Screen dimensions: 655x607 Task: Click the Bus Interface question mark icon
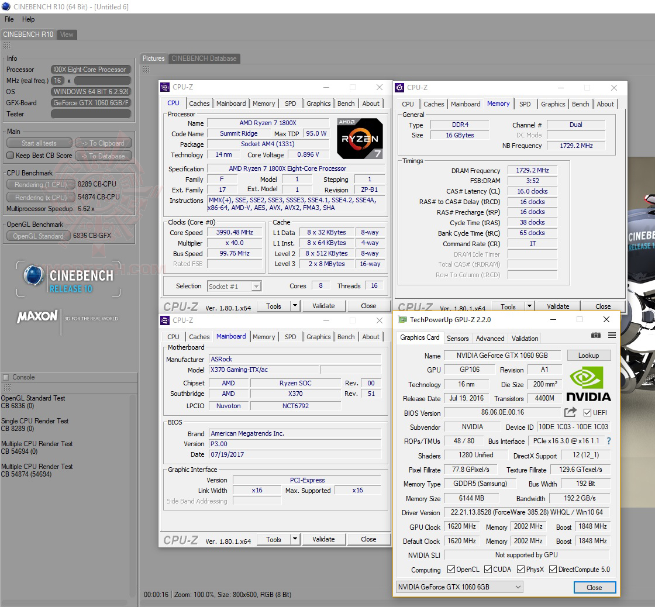pos(609,441)
